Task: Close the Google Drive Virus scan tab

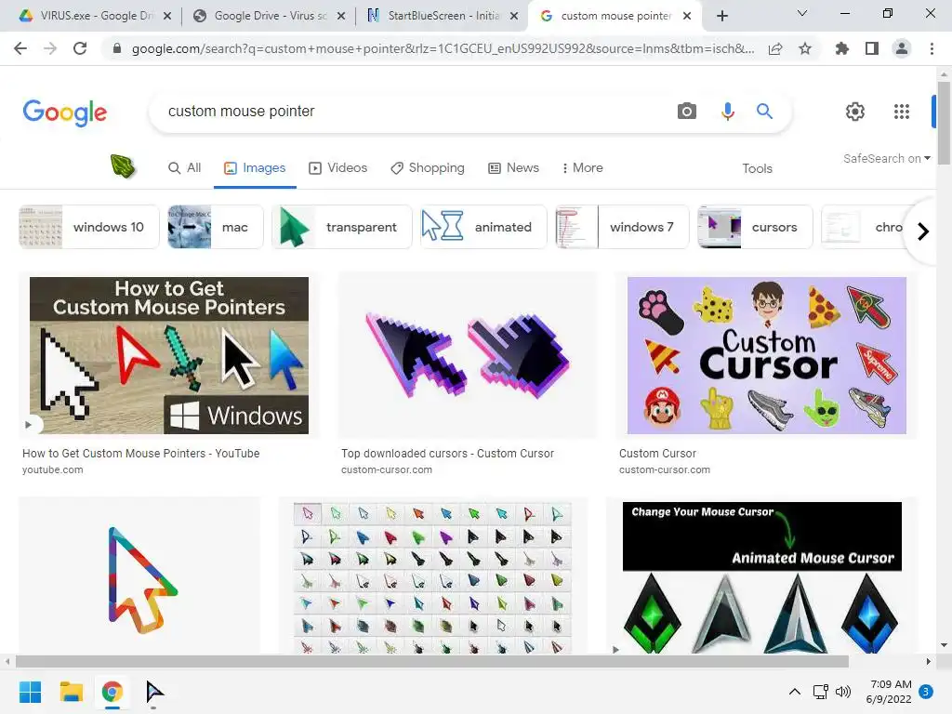Action: click(341, 16)
